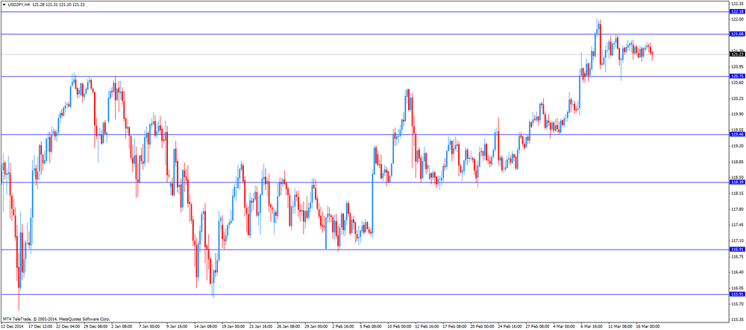Click the 118.85 price scale value
This screenshot has height=330, width=746.
point(737,162)
